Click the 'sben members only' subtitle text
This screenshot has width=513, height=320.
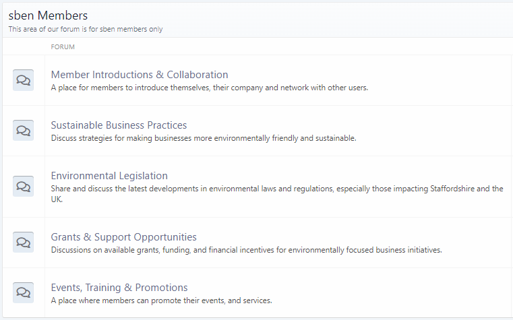pos(86,29)
